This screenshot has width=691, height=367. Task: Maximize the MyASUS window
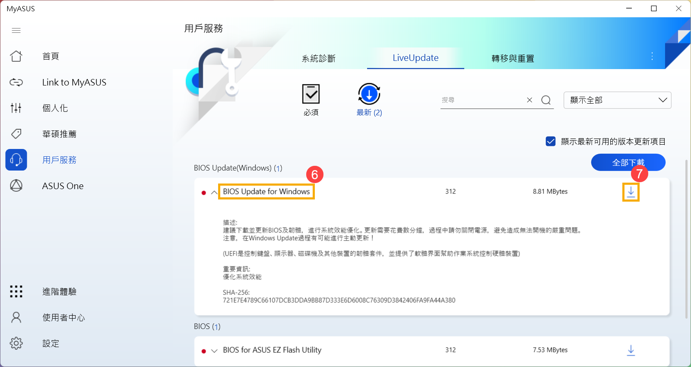(654, 8)
